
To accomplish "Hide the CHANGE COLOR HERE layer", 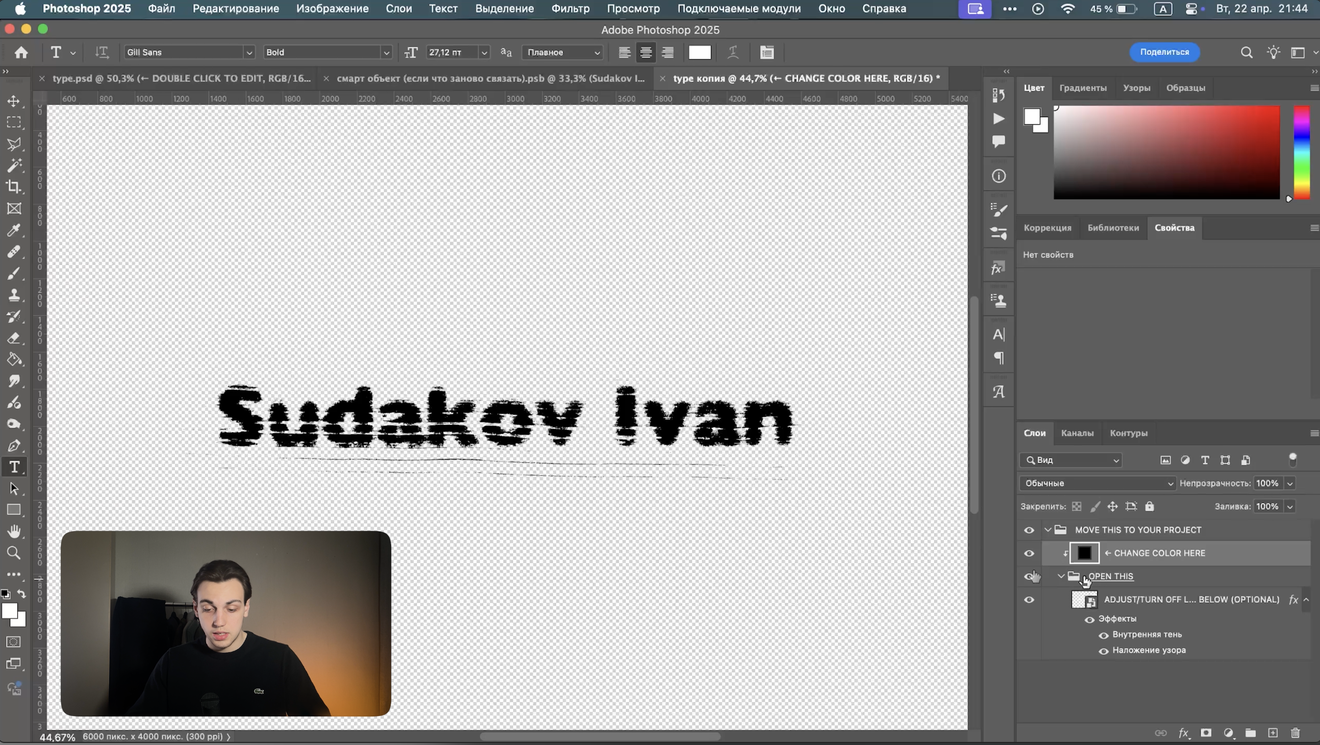I will (x=1029, y=553).
